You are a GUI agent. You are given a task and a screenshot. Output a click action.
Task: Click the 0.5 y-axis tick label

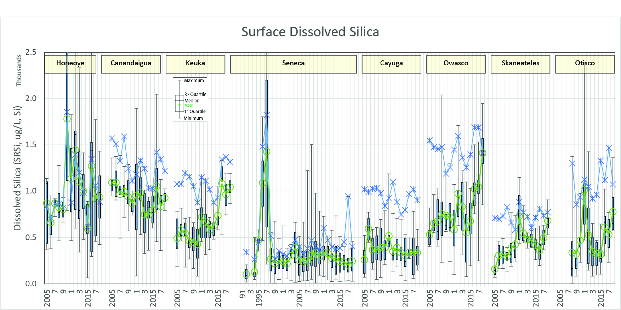click(31, 237)
